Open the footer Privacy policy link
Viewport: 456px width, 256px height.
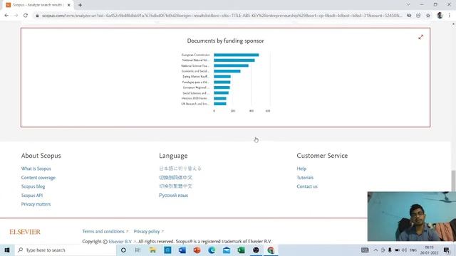(149, 232)
